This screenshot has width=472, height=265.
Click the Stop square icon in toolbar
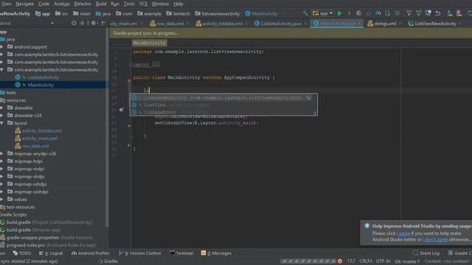(x=398, y=13)
